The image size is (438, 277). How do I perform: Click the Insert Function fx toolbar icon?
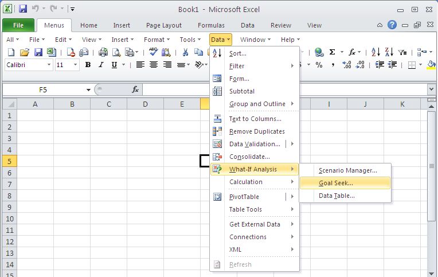tap(351, 52)
